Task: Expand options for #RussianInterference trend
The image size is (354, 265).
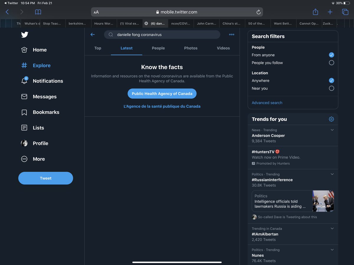Action: pyautogui.click(x=332, y=174)
